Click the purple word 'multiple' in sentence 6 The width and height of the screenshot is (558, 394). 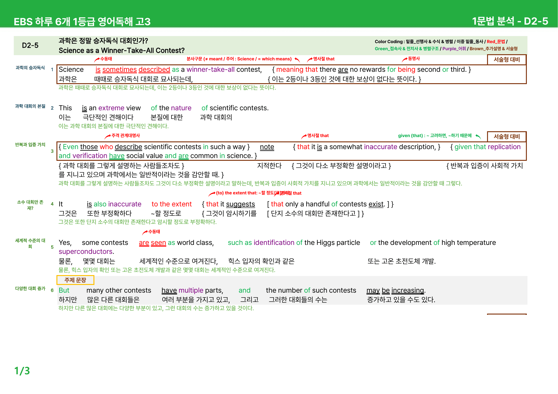191,290
